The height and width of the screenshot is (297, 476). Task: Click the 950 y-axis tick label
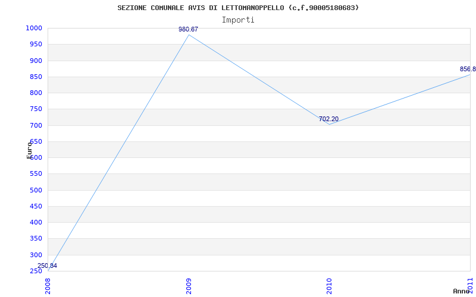point(36,44)
